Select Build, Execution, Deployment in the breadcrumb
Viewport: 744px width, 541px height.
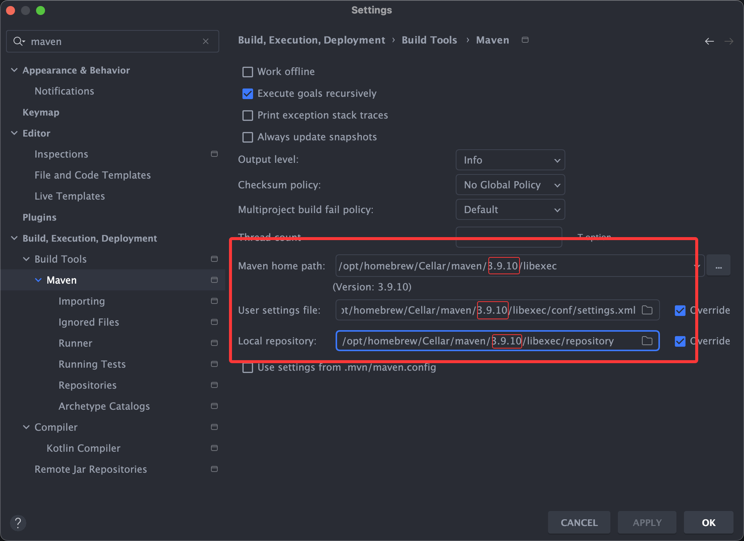tap(312, 40)
